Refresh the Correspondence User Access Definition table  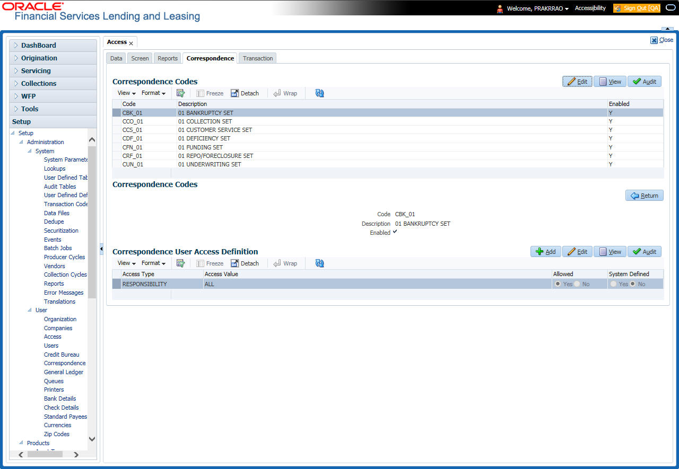click(x=319, y=263)
